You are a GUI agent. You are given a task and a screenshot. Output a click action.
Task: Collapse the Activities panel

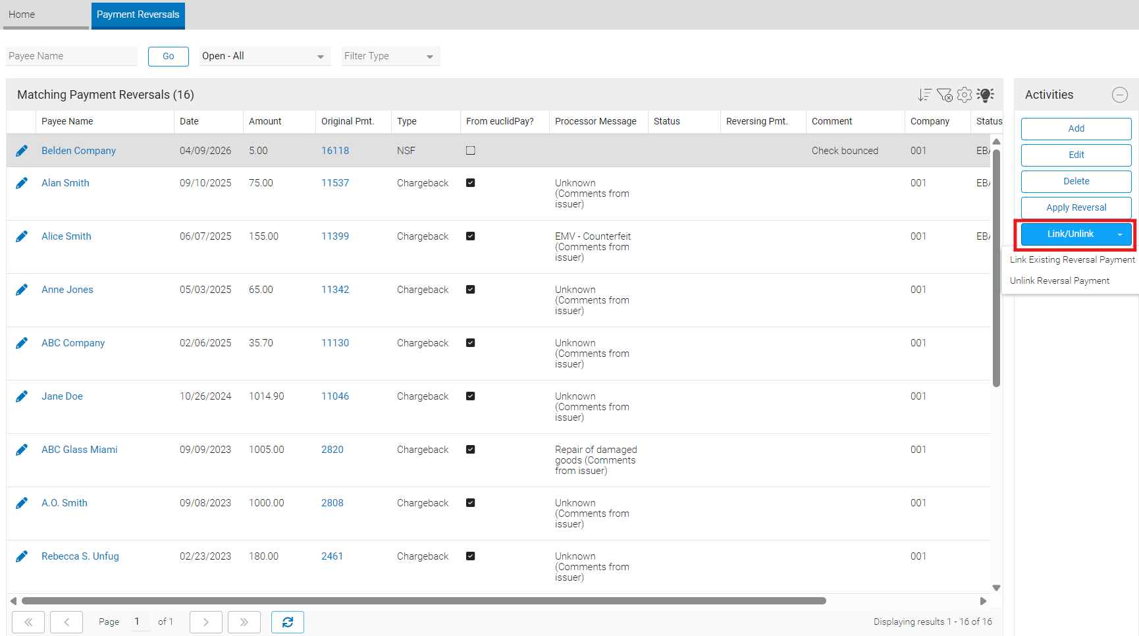1120,95
